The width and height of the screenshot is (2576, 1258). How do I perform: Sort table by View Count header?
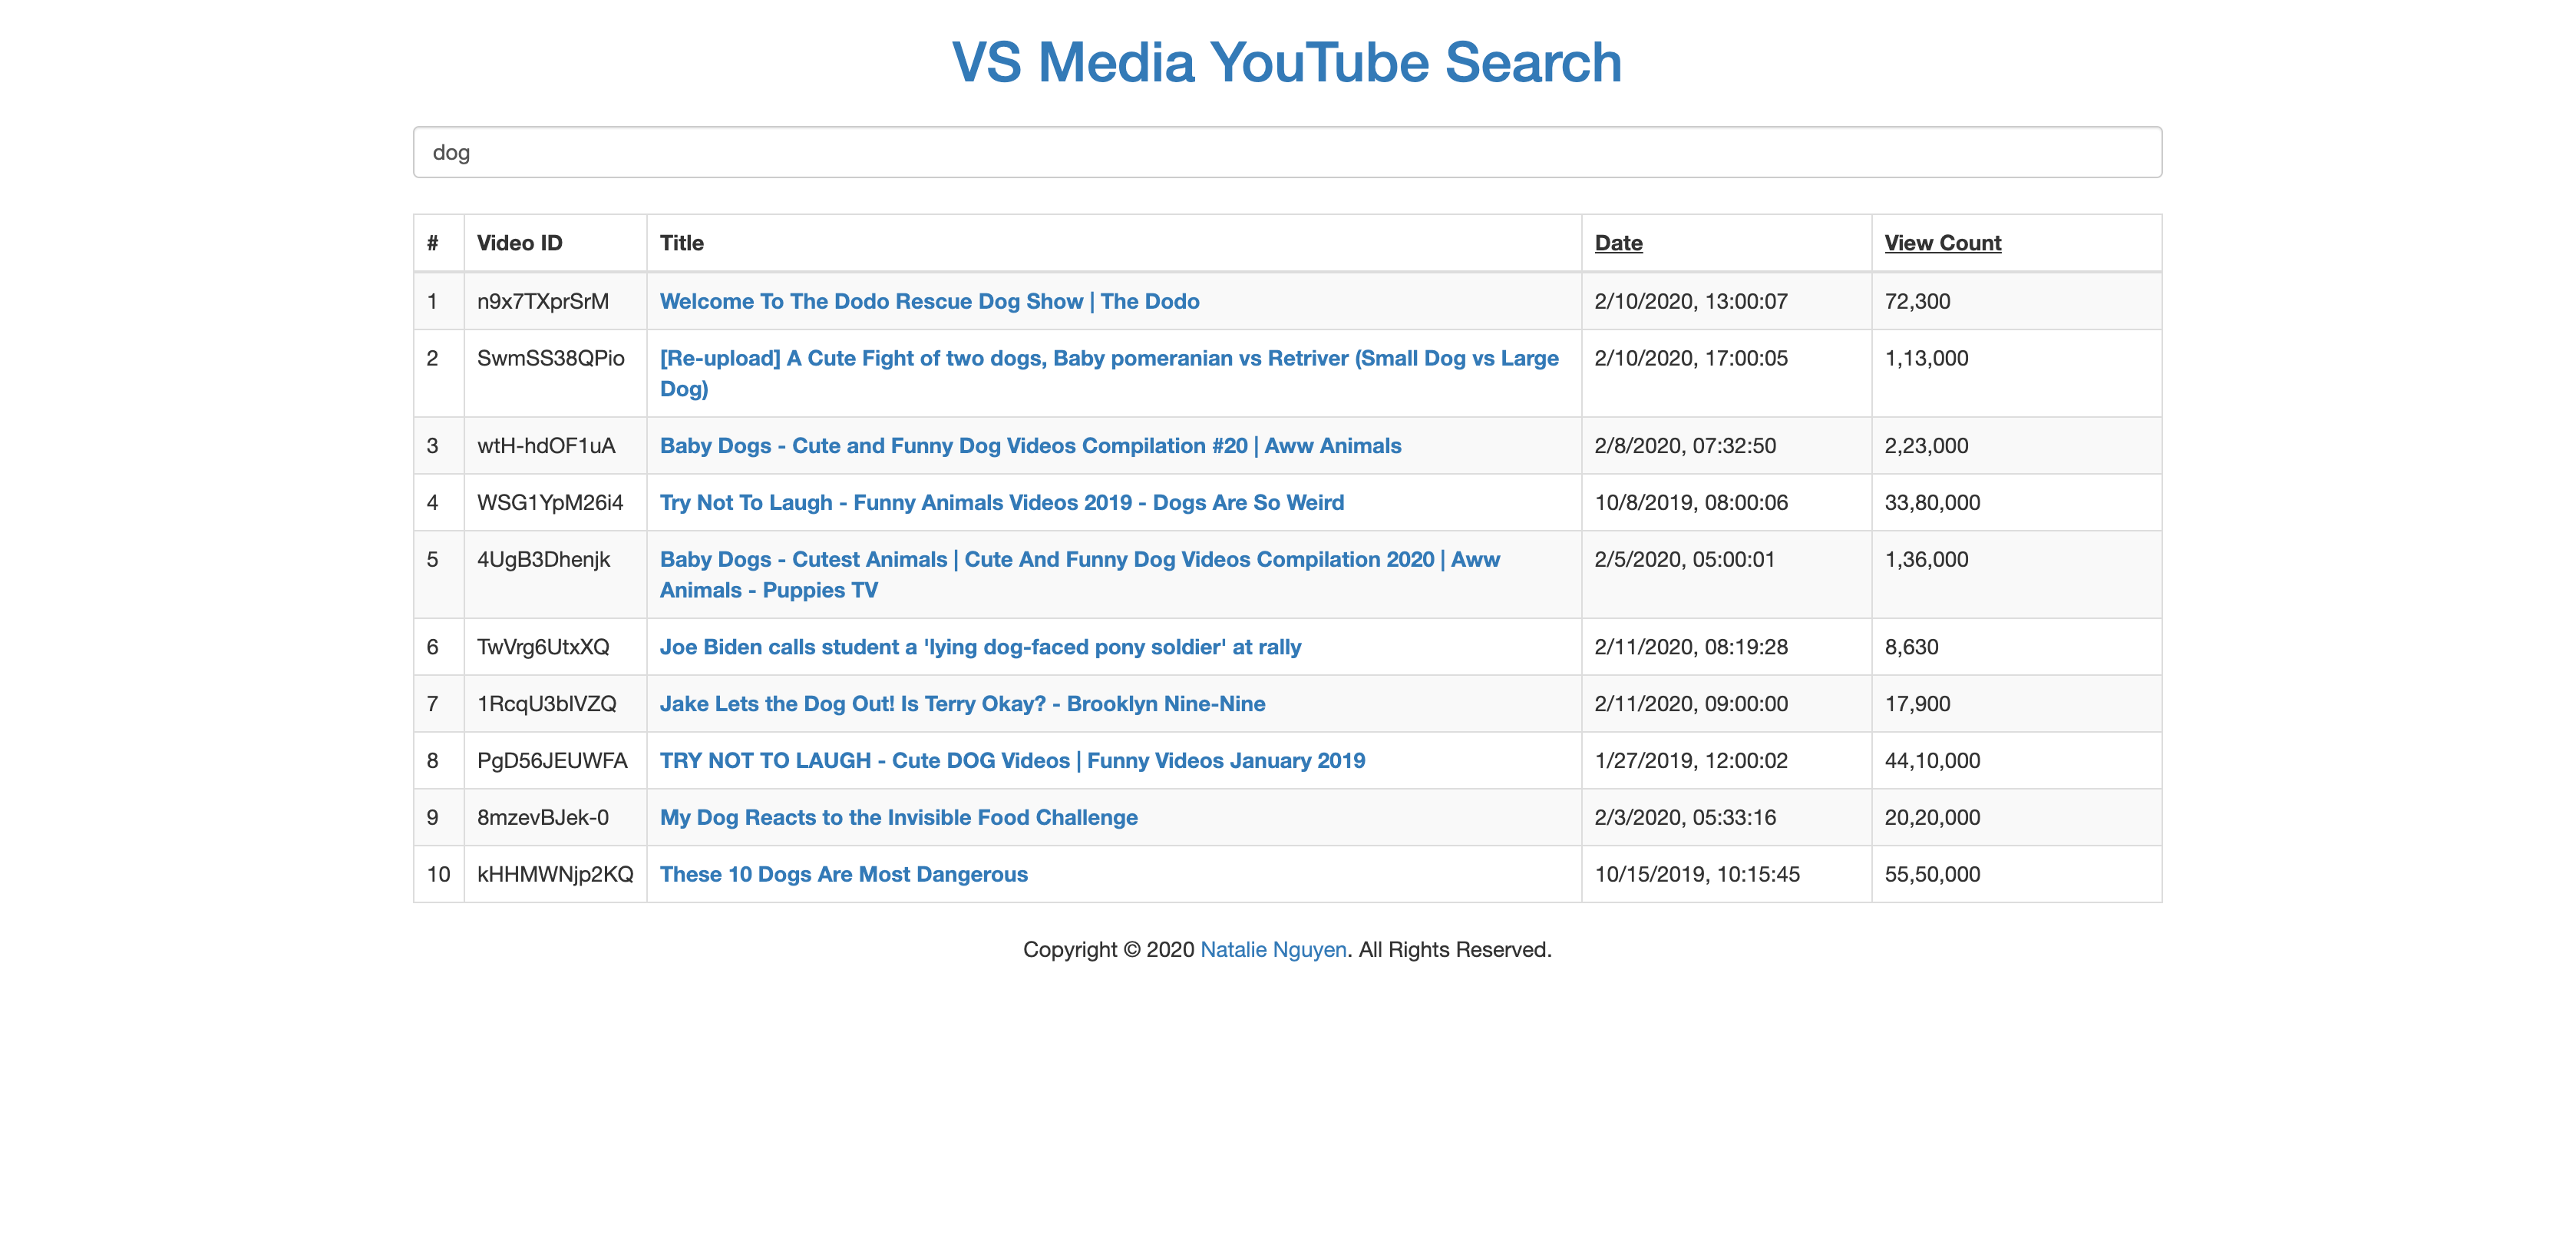coord(1942,243)
